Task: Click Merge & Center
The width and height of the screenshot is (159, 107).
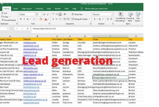Action: [x=79, y=19]
